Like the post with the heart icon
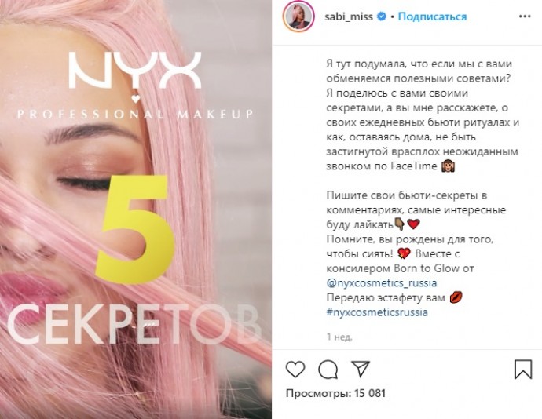Viewport: 542px width, 419px height. point(295,370)
